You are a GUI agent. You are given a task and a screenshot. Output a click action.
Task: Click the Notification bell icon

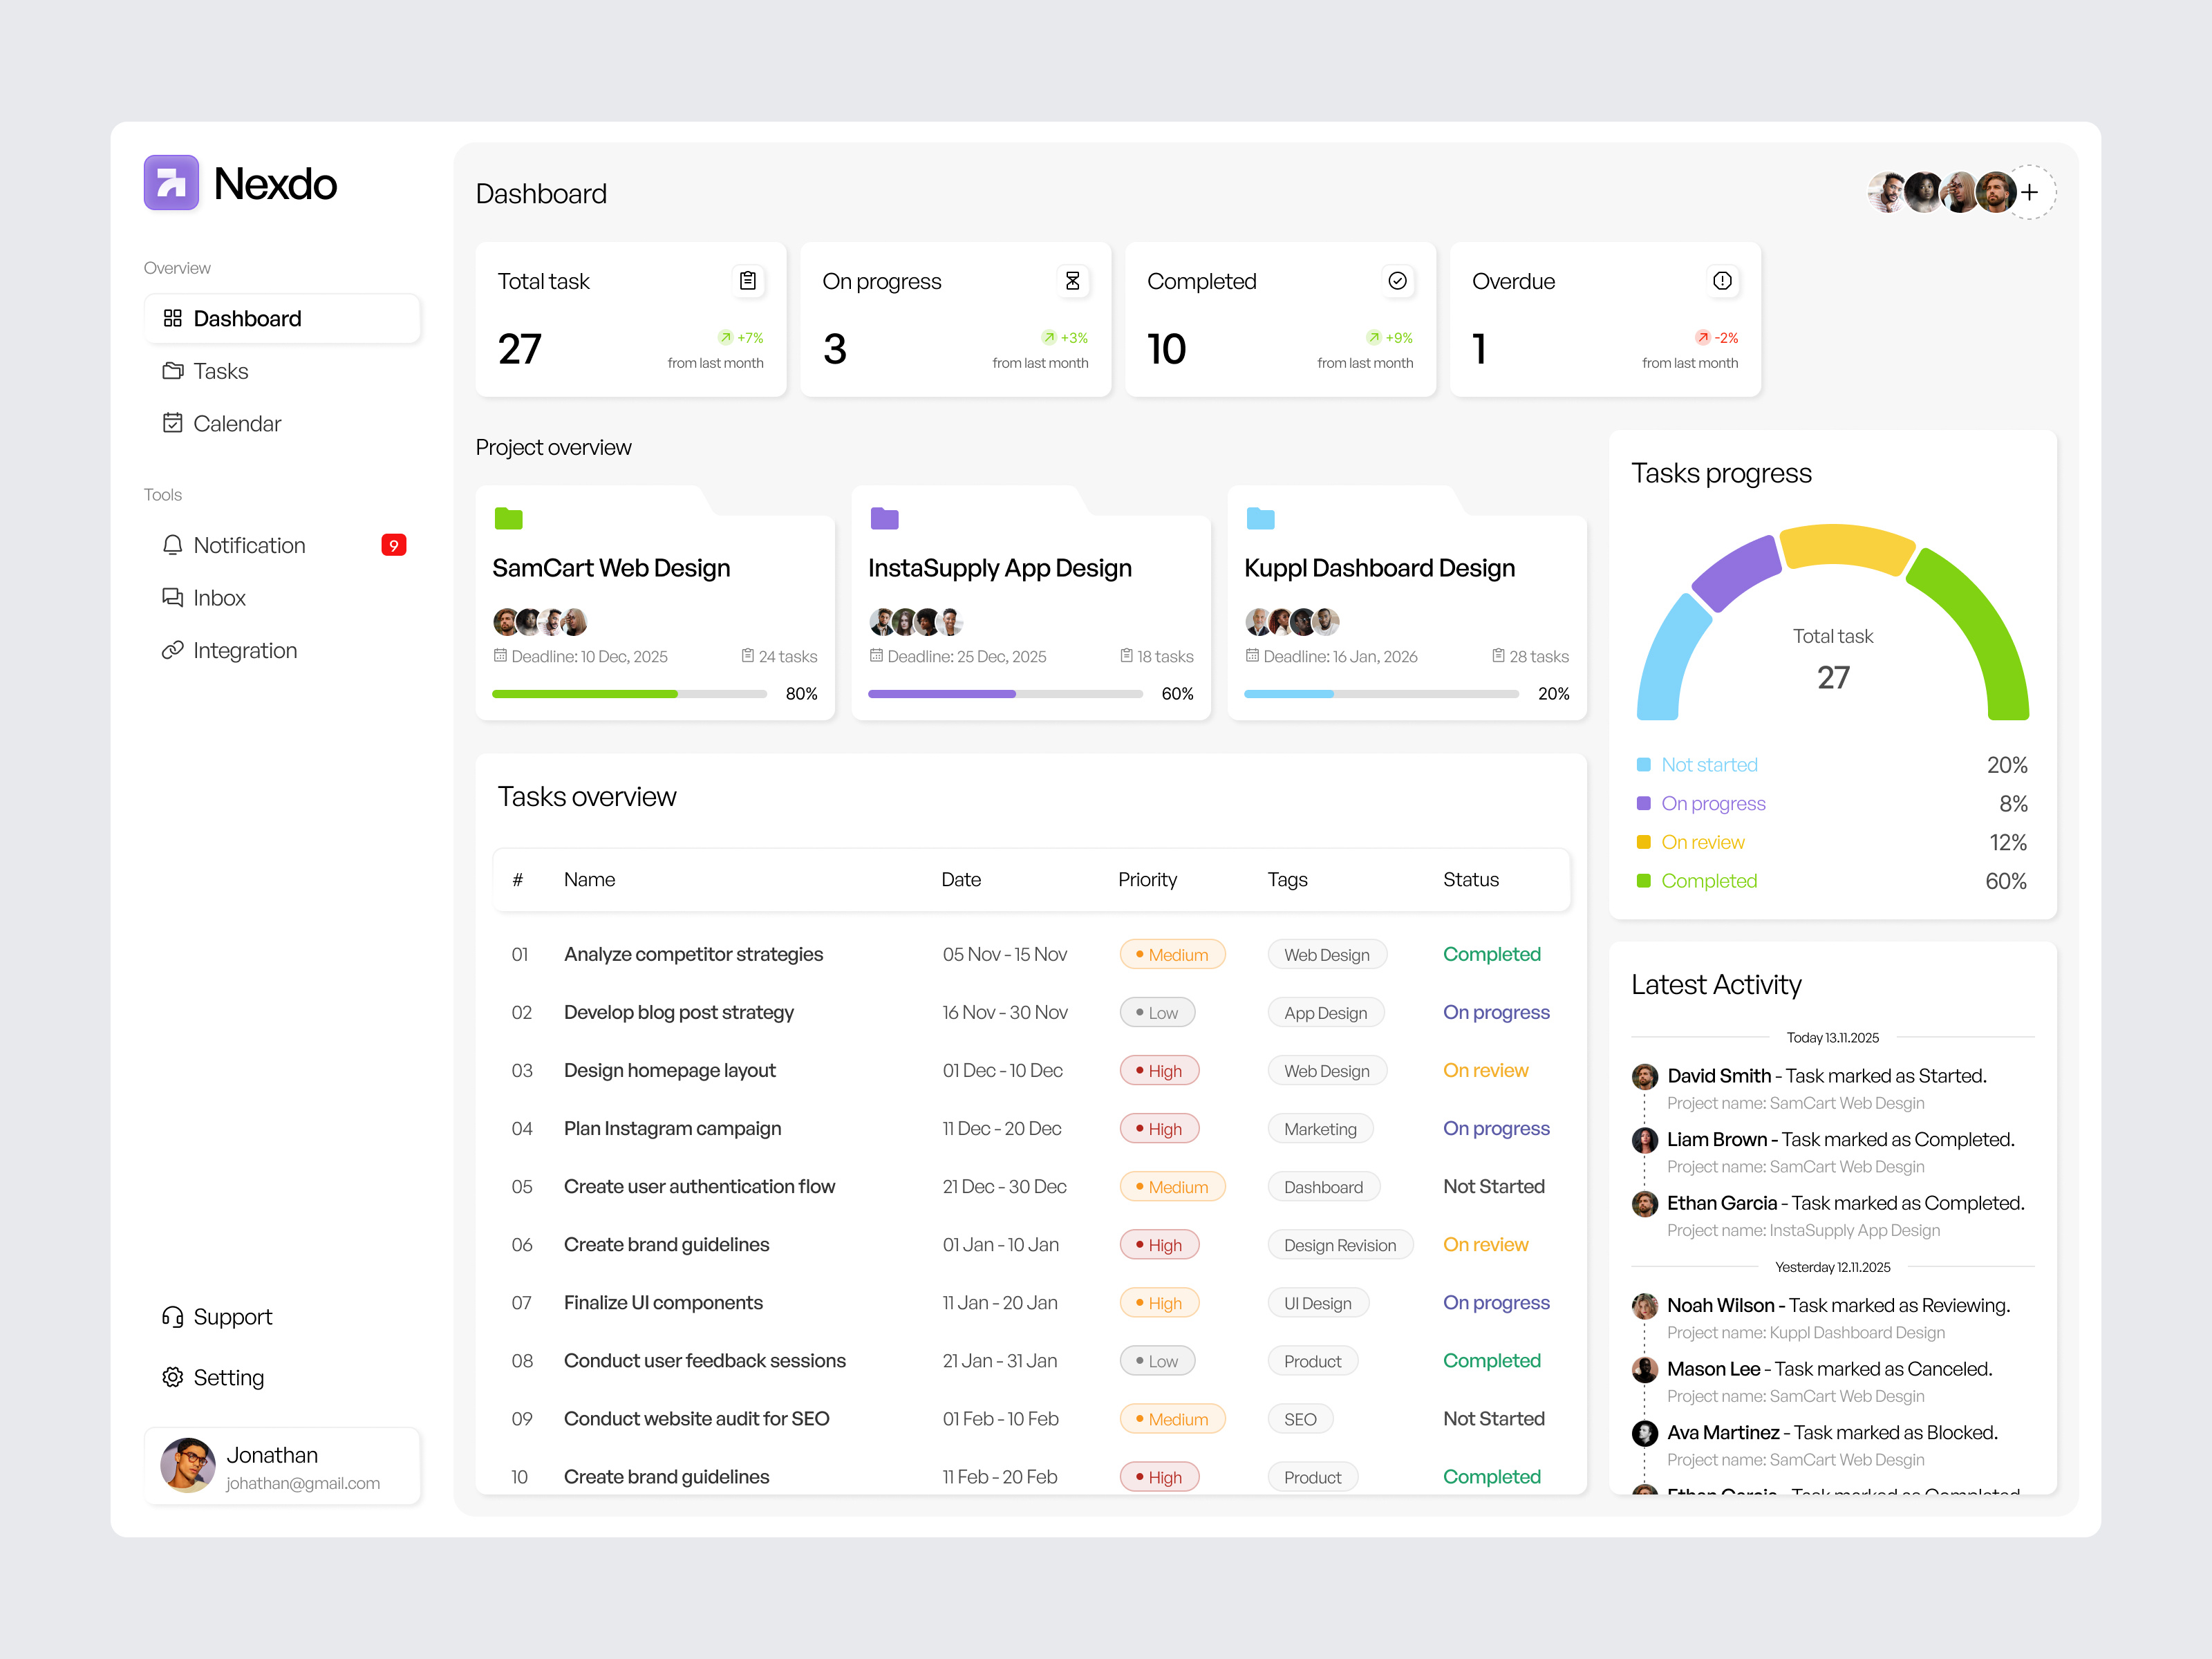[174, 545]
